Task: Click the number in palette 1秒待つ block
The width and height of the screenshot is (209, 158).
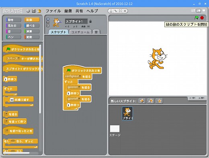Action: (x=5, y=79)
